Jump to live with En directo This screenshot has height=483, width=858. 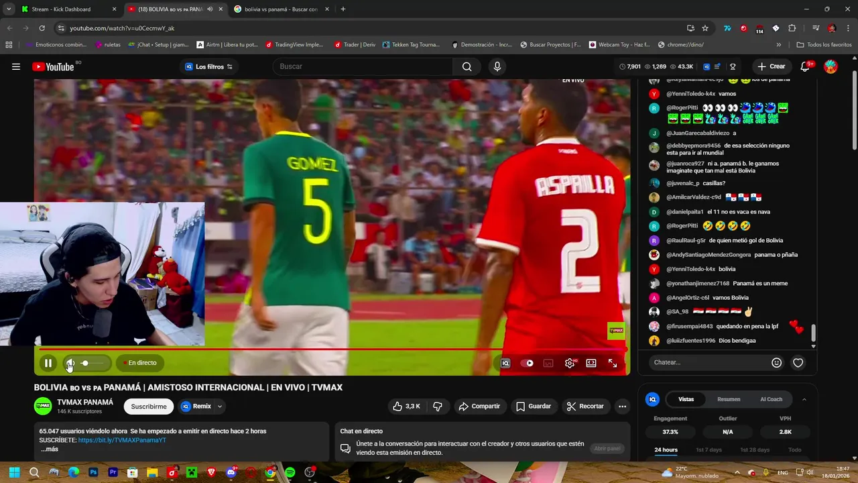(139, 363)
